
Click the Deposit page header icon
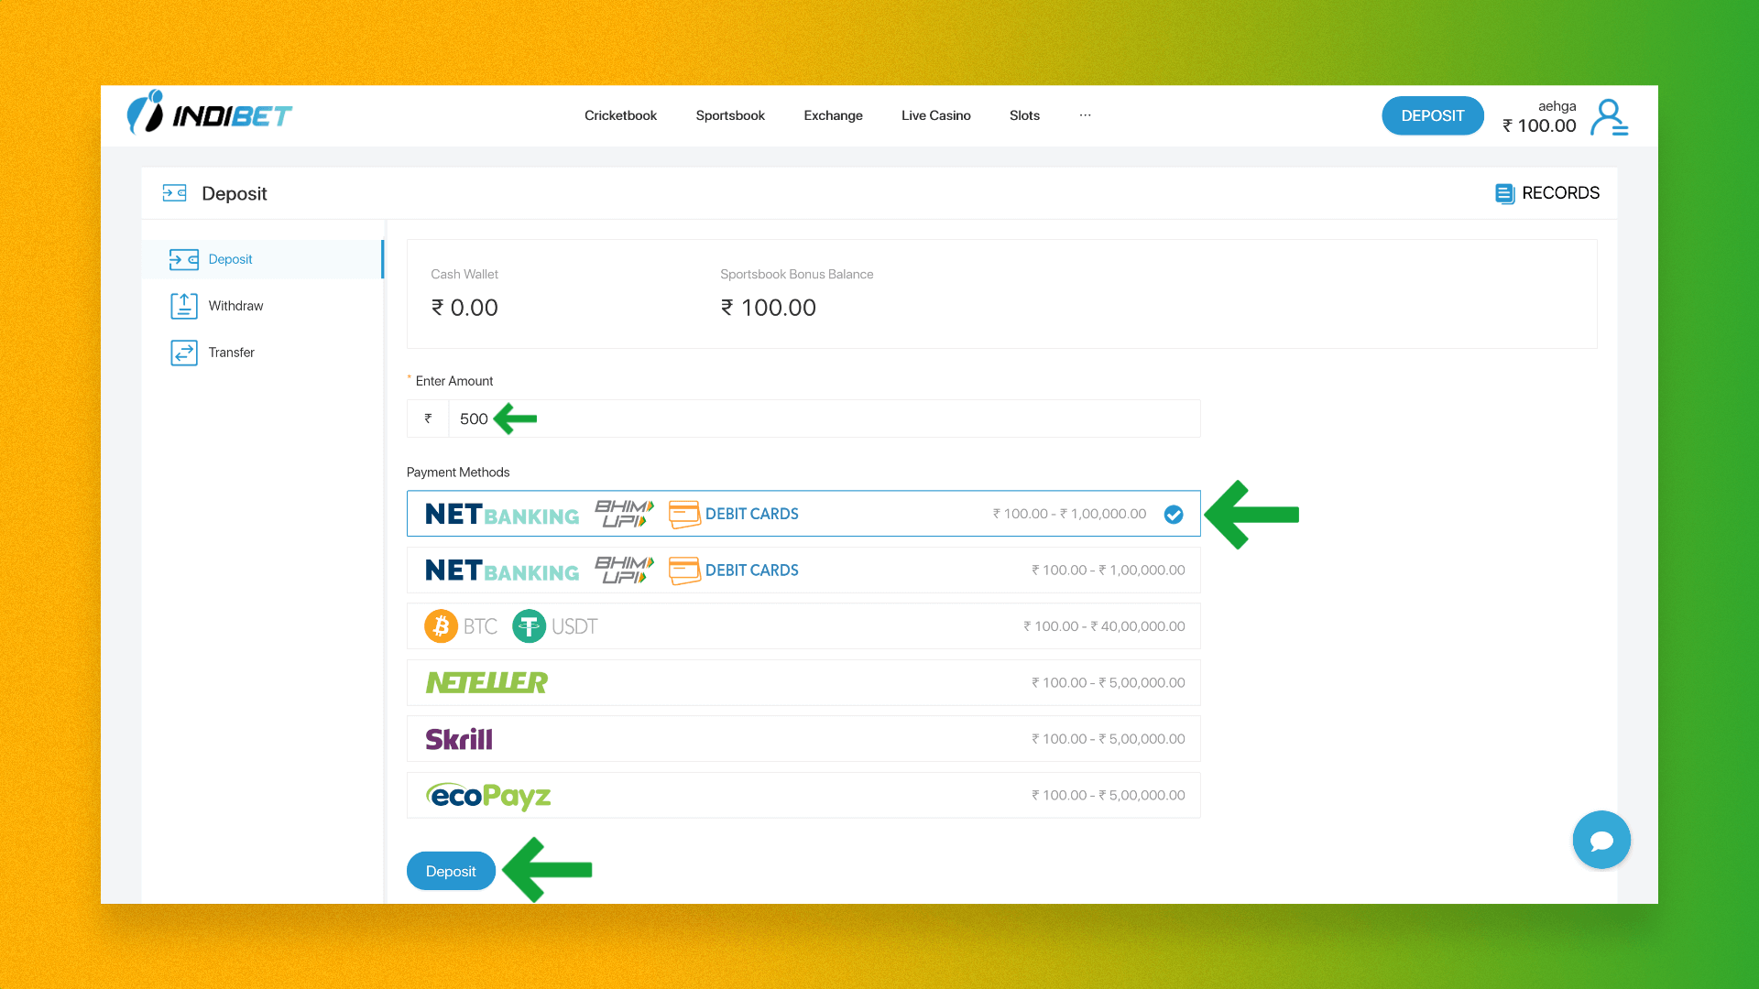coord(174,193)
